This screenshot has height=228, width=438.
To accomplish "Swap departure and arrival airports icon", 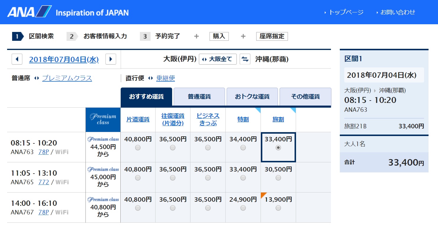I will click(x=245, y=59).
